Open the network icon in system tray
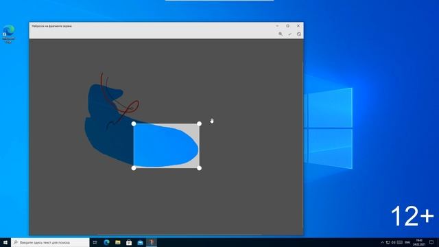Viewport: 439px width, 247px height. 388,242
